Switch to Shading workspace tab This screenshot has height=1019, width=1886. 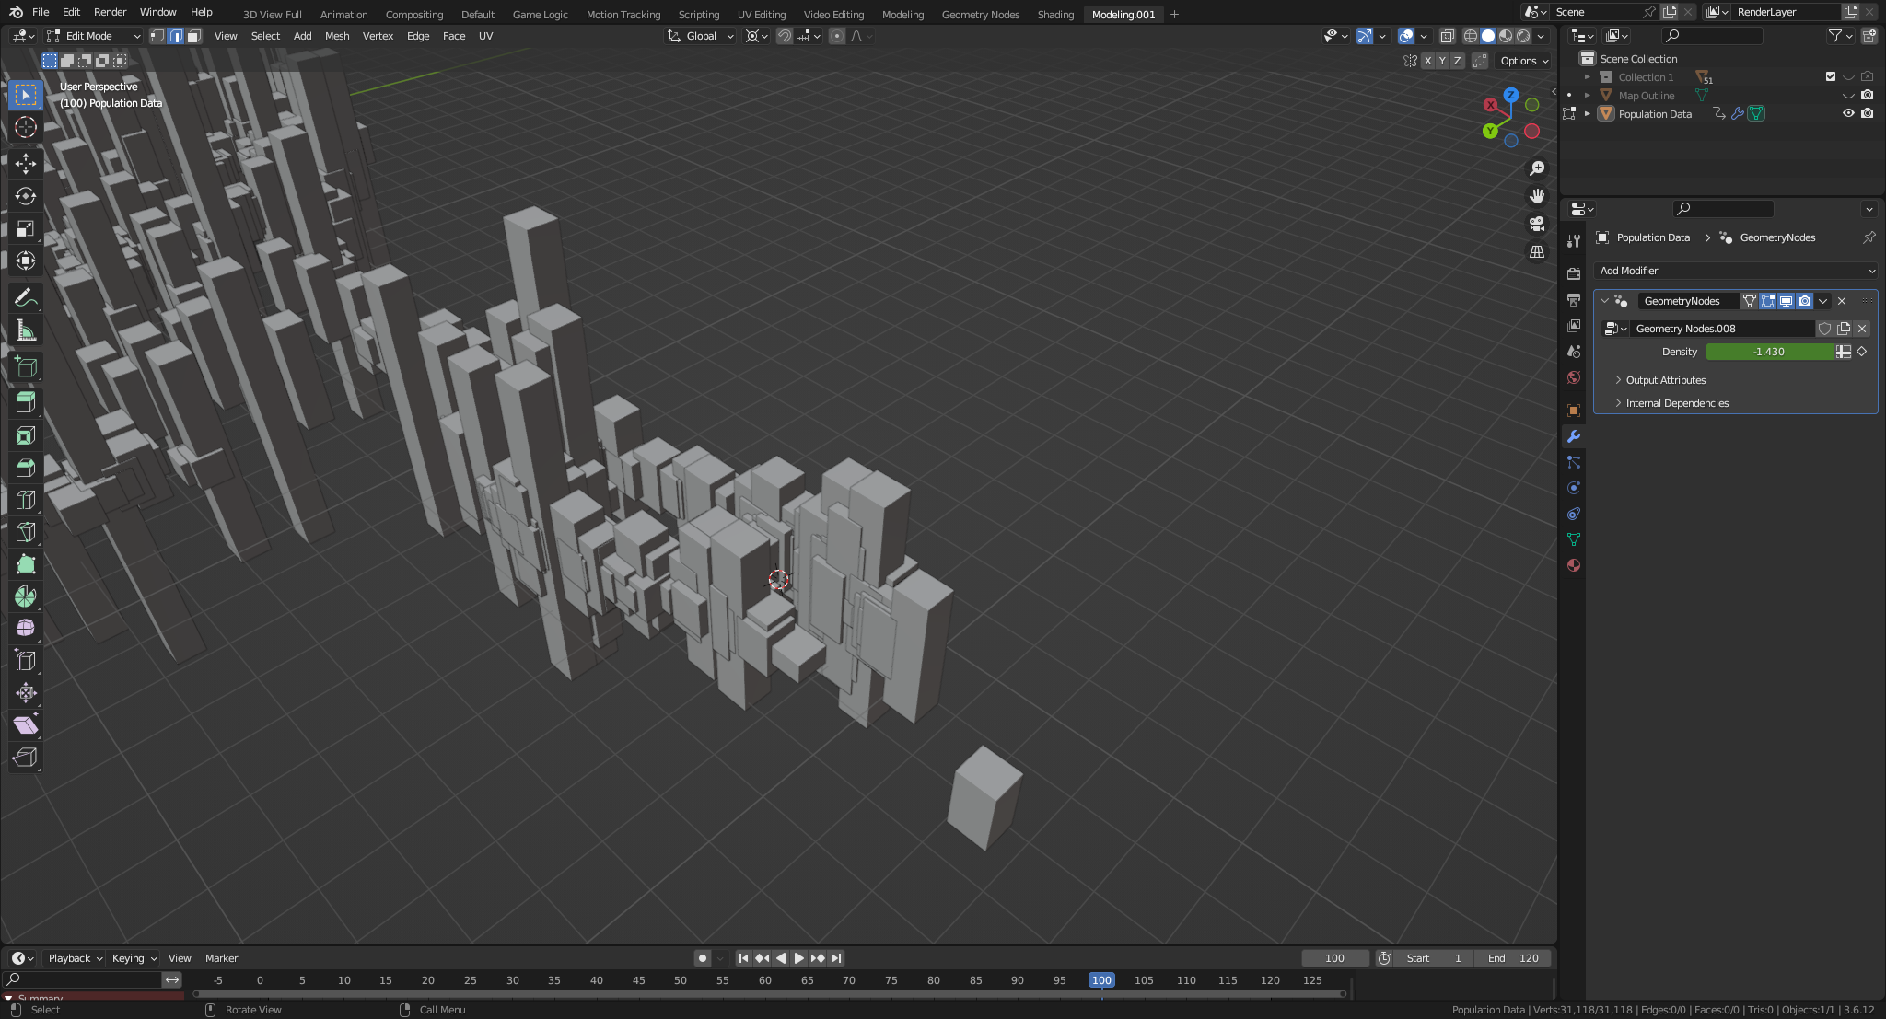1055,14
